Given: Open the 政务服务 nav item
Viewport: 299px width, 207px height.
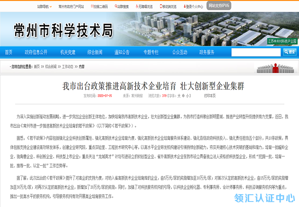Looking at the screenshot, I should 207,52.
